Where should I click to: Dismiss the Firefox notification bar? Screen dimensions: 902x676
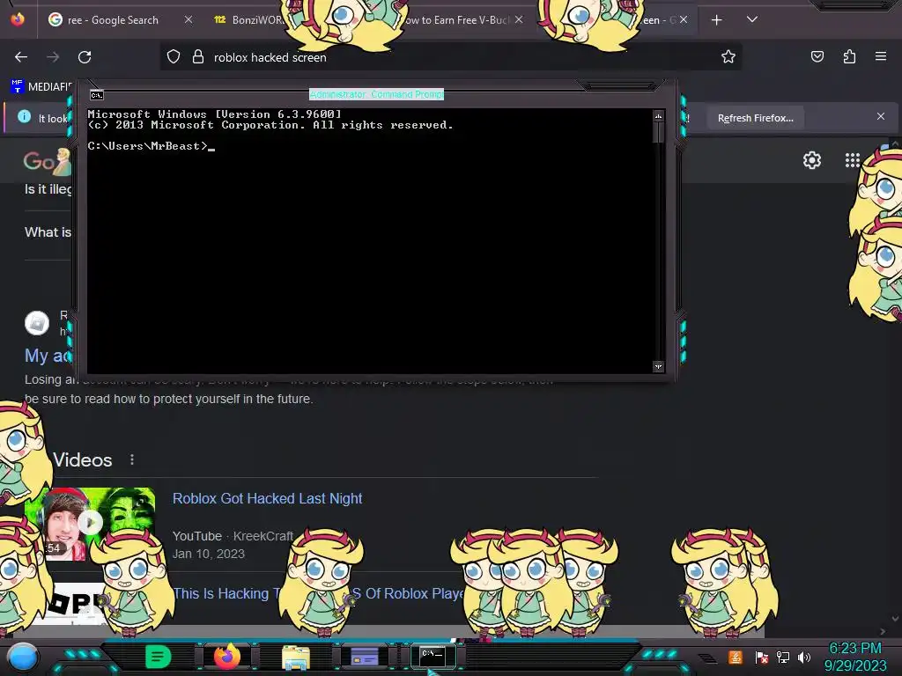pos(881,116)
